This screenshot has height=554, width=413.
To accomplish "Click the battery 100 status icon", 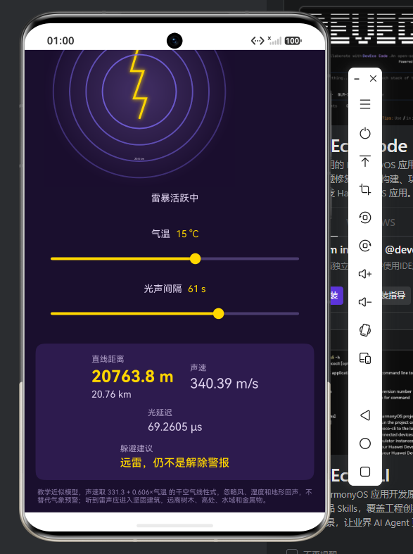I will click(x=293, y=41).
